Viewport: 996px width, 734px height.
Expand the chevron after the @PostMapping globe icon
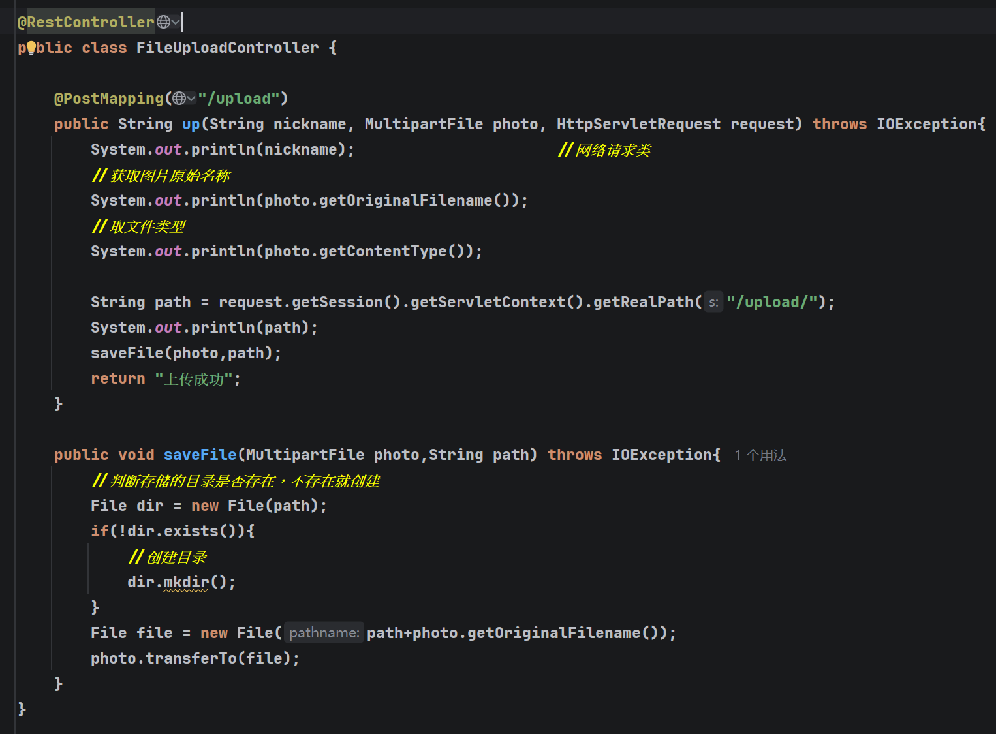tap(191, 99)
